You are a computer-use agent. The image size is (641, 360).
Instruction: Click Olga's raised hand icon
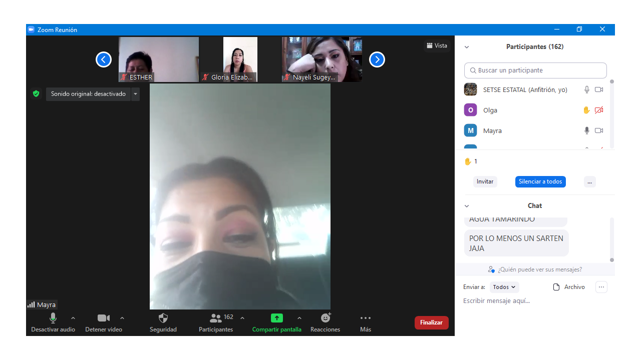pyautogui.click(x=586, y=110)
